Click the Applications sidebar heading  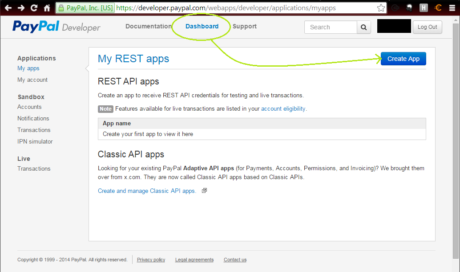pos(36,58)
